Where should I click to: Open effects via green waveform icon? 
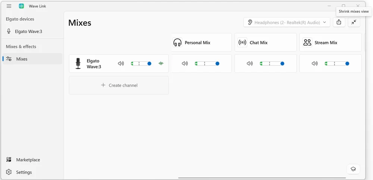[x=161, y=64]
